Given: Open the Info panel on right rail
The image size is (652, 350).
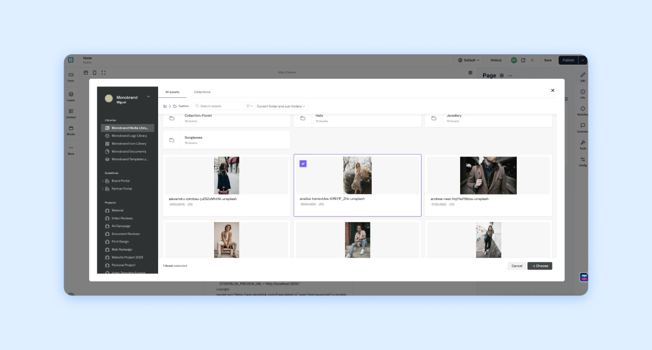Looking at the screenshot, I should coord(582,93).
